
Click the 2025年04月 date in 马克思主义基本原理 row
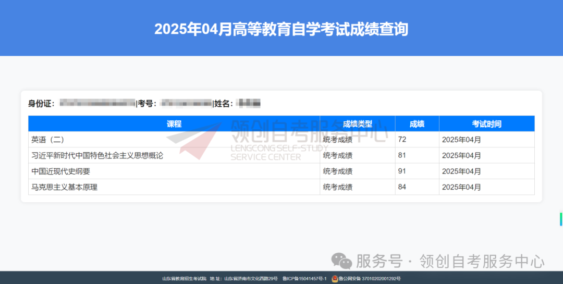click(x=461, y=187)
